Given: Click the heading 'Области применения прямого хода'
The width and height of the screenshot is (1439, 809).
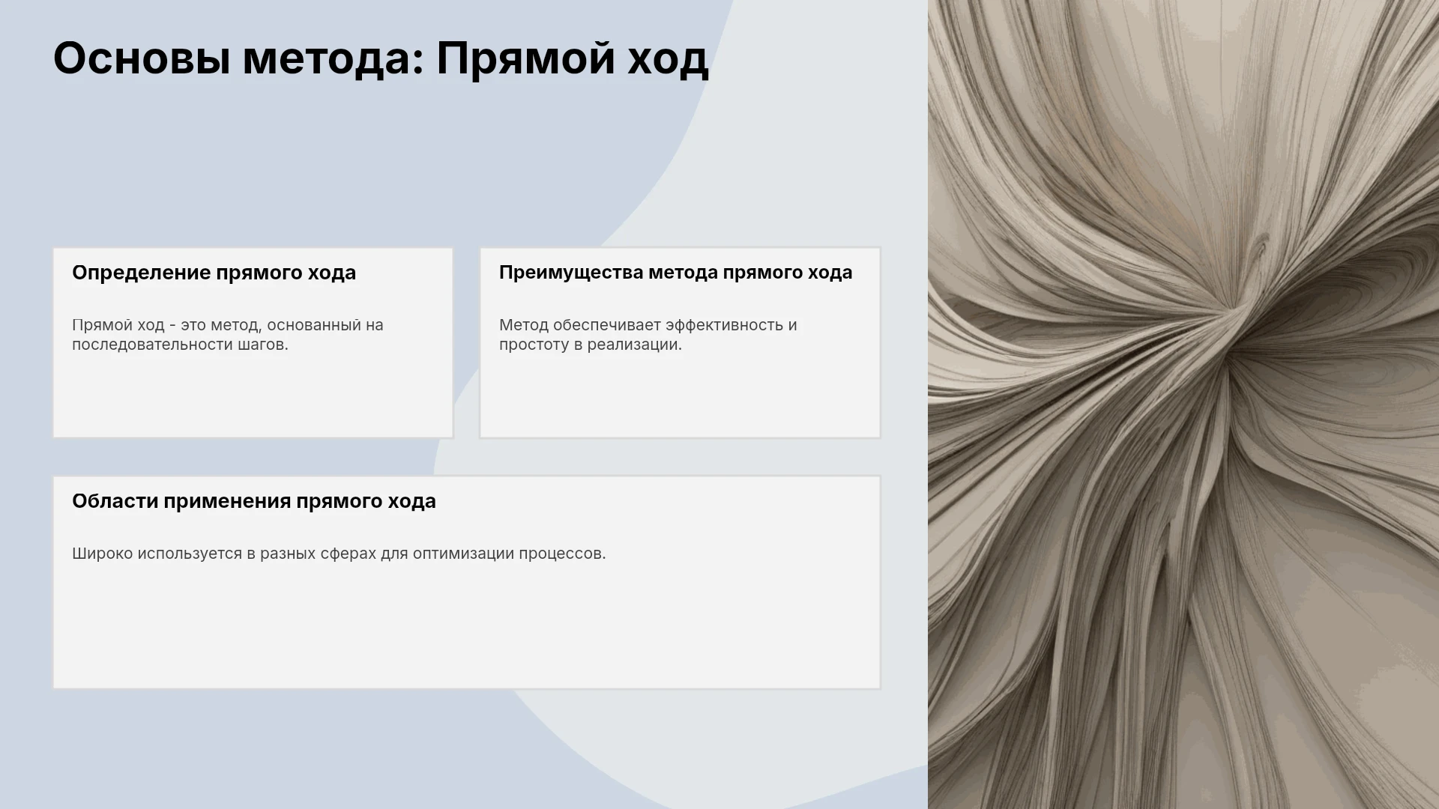Looking at the screenshot, I should pos(253,501).
